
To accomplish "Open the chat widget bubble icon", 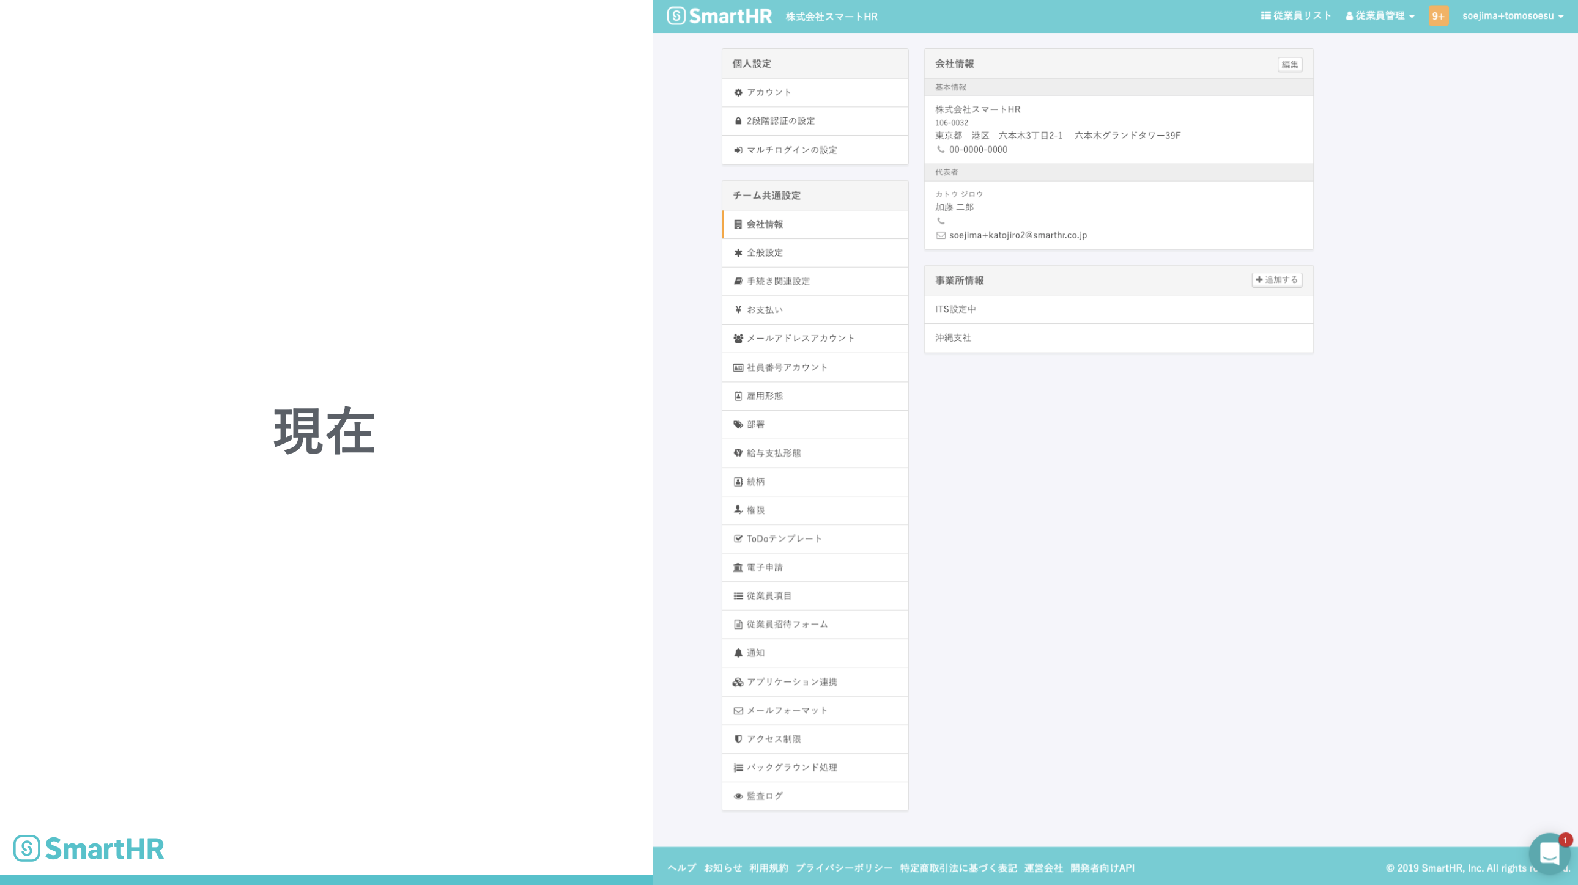I will coord(1549,853).
